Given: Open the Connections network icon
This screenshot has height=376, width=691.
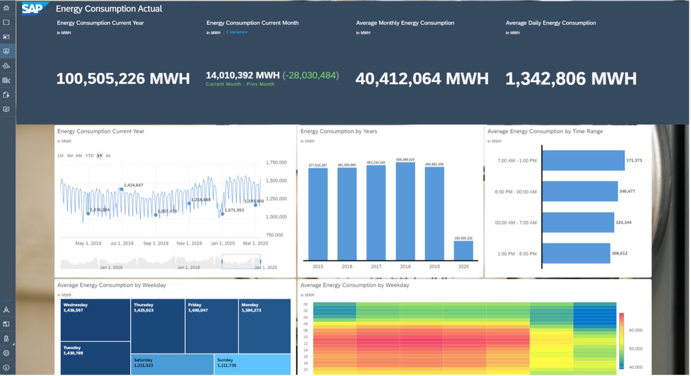Looking at the screenshot, I should click(x=6, y=309).
